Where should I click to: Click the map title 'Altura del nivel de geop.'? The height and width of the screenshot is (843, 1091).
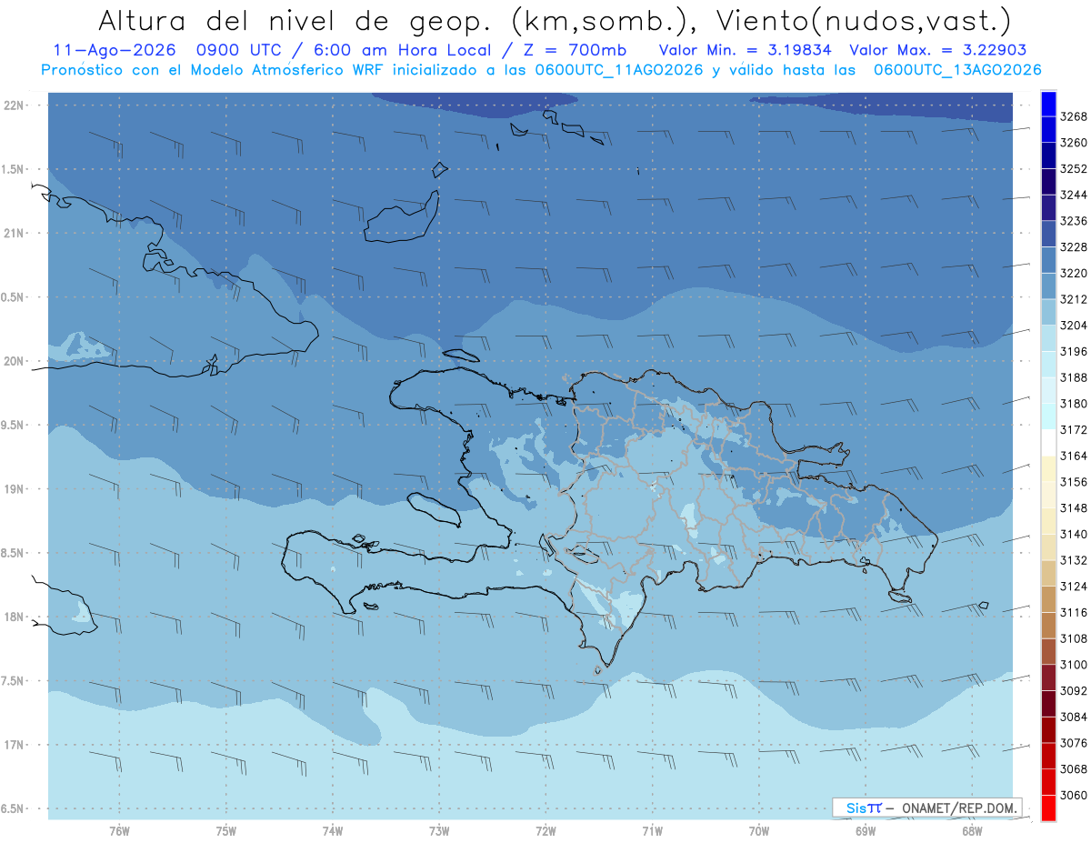(x=294, y=19)
